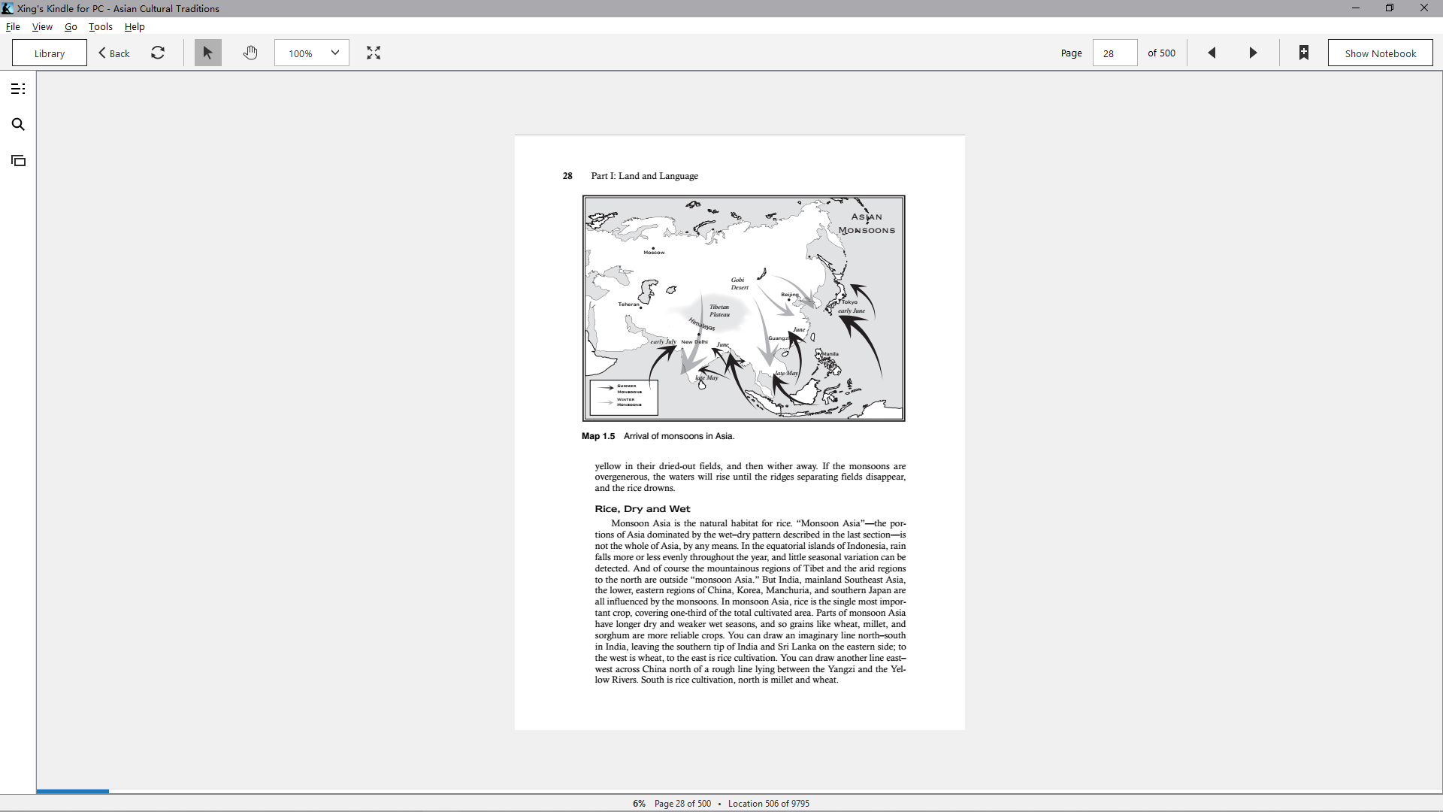
Task: Open the table of contents sidebar icon
Action: coord(18,89)
